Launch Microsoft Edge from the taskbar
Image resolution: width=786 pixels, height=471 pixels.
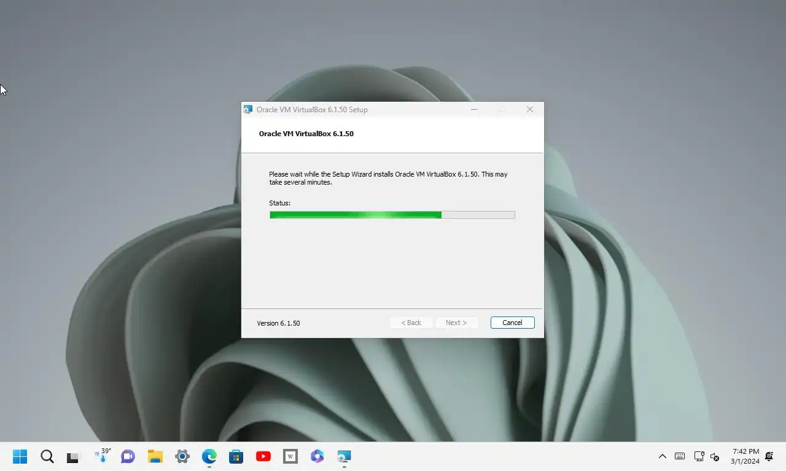click(209, 456)
